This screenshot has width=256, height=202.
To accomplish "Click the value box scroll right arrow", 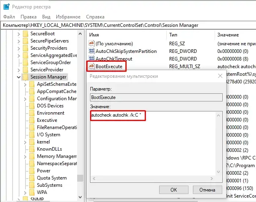I will 211,179.
